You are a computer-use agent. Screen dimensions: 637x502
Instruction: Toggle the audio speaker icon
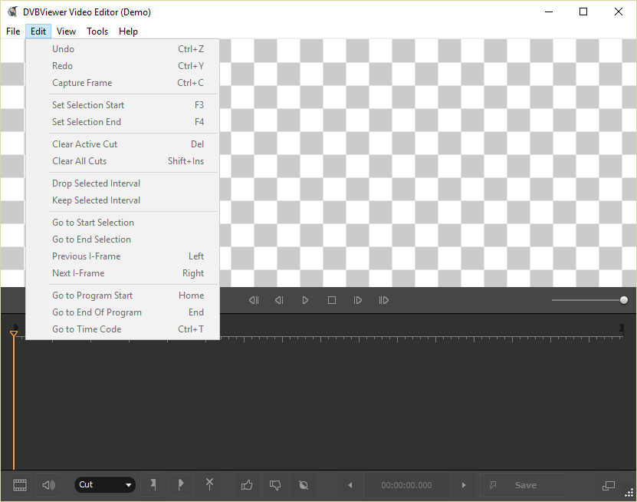tap(48, 485)
